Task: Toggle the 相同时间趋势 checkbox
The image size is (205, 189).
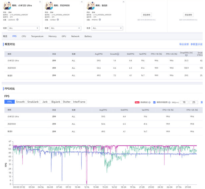Action: click(154, 102)
